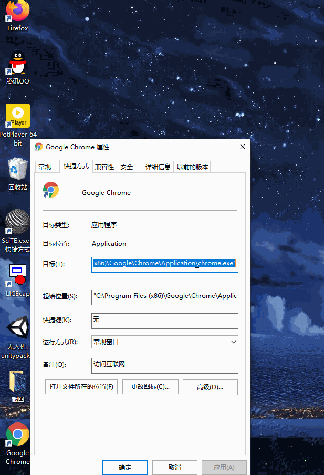Open the Firefox desktop shortcut
The image size is (324, 475).
(x=17, y=15)
